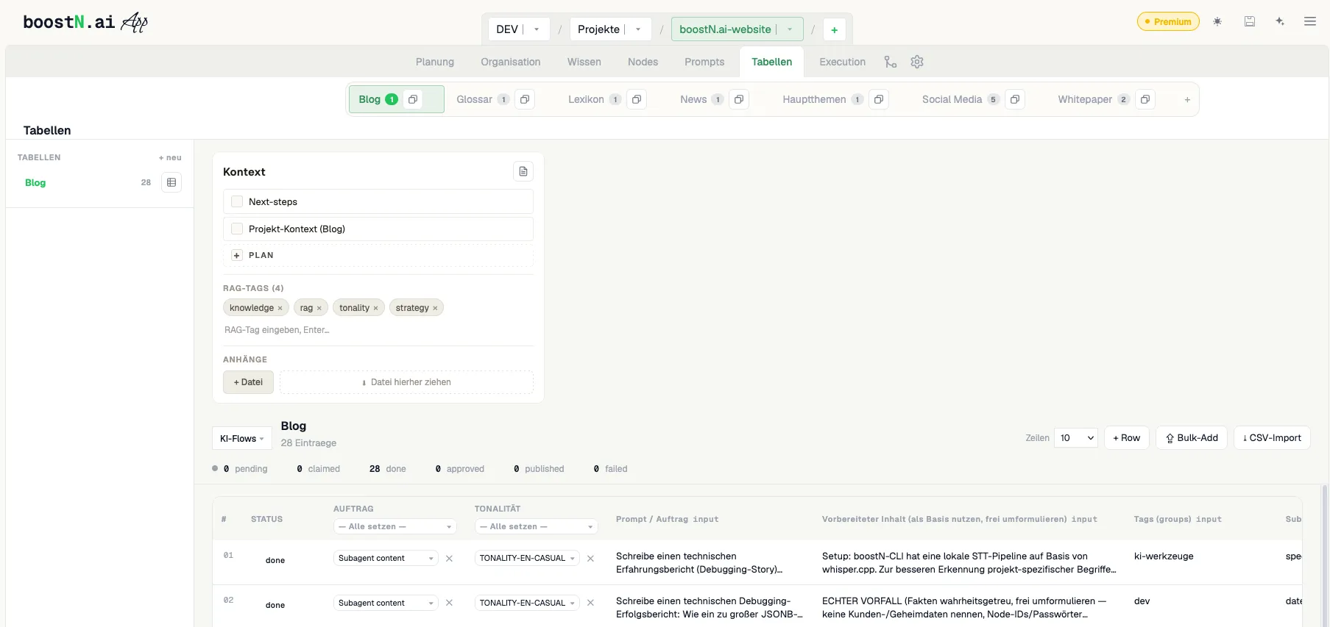
Task: Click the + Datei attachment button
Action: click(248, 382)
